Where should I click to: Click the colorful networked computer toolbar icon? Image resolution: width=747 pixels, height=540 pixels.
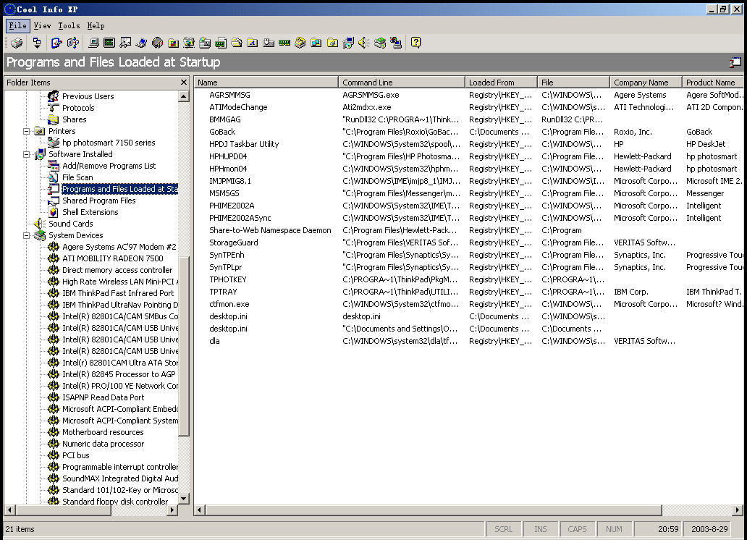click(x=396, y=43)
